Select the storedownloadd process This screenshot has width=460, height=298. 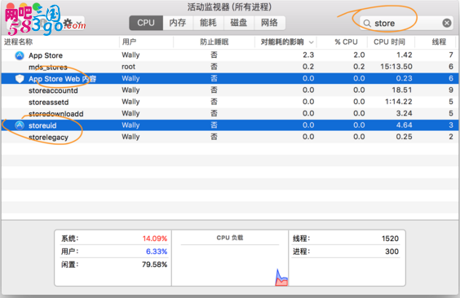229,113
